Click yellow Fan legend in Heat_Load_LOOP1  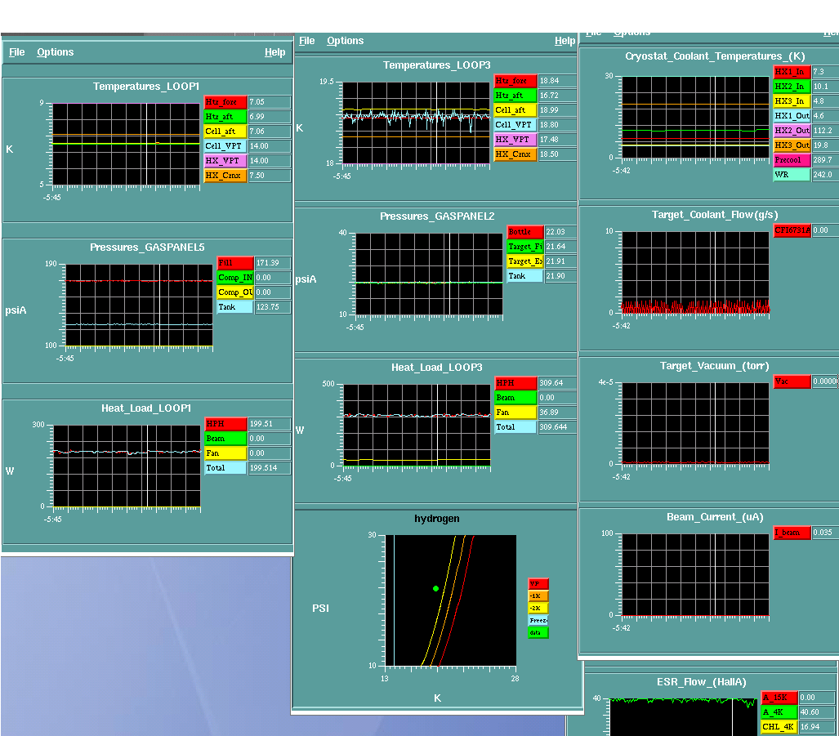coord(225,453)
